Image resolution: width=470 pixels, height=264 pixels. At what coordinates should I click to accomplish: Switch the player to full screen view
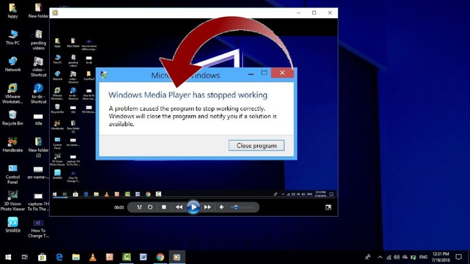329,207
